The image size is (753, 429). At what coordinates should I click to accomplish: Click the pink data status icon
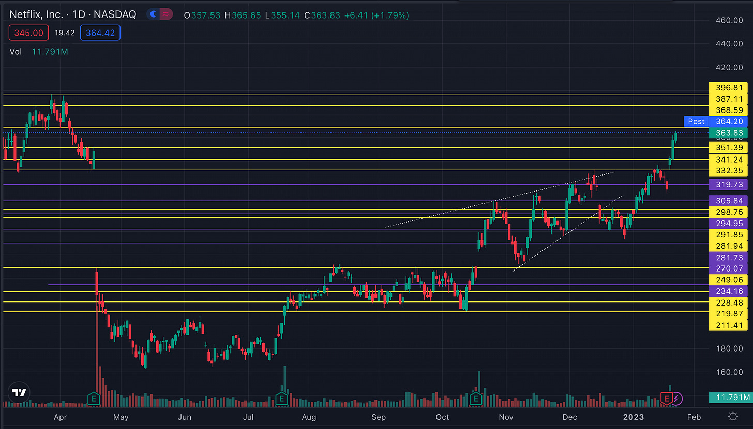167,14
